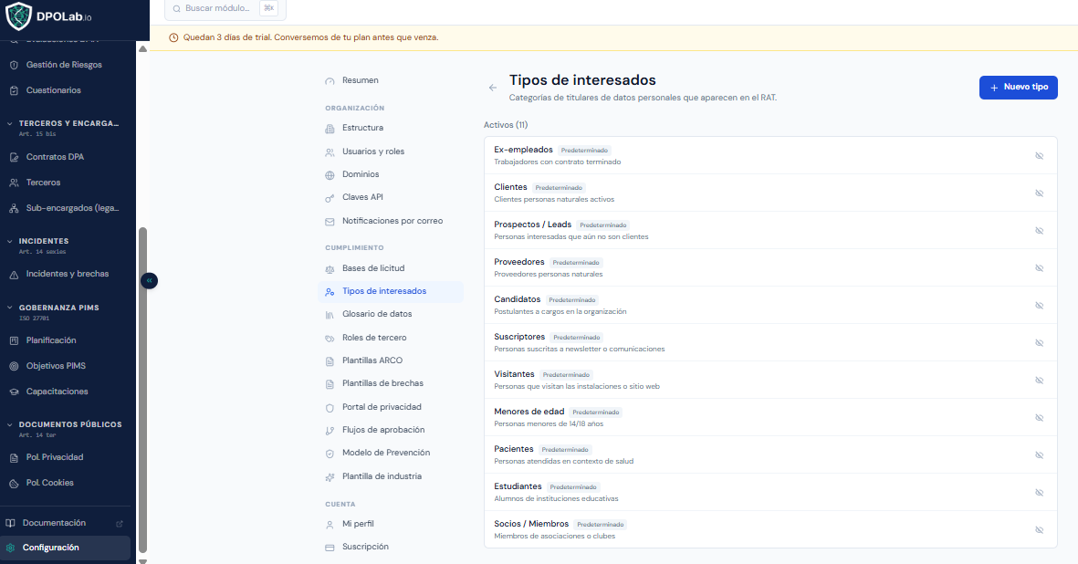Screen dimensions: 1078x564
Task: Open Mi perfil account page
Action: click(391, 524)
